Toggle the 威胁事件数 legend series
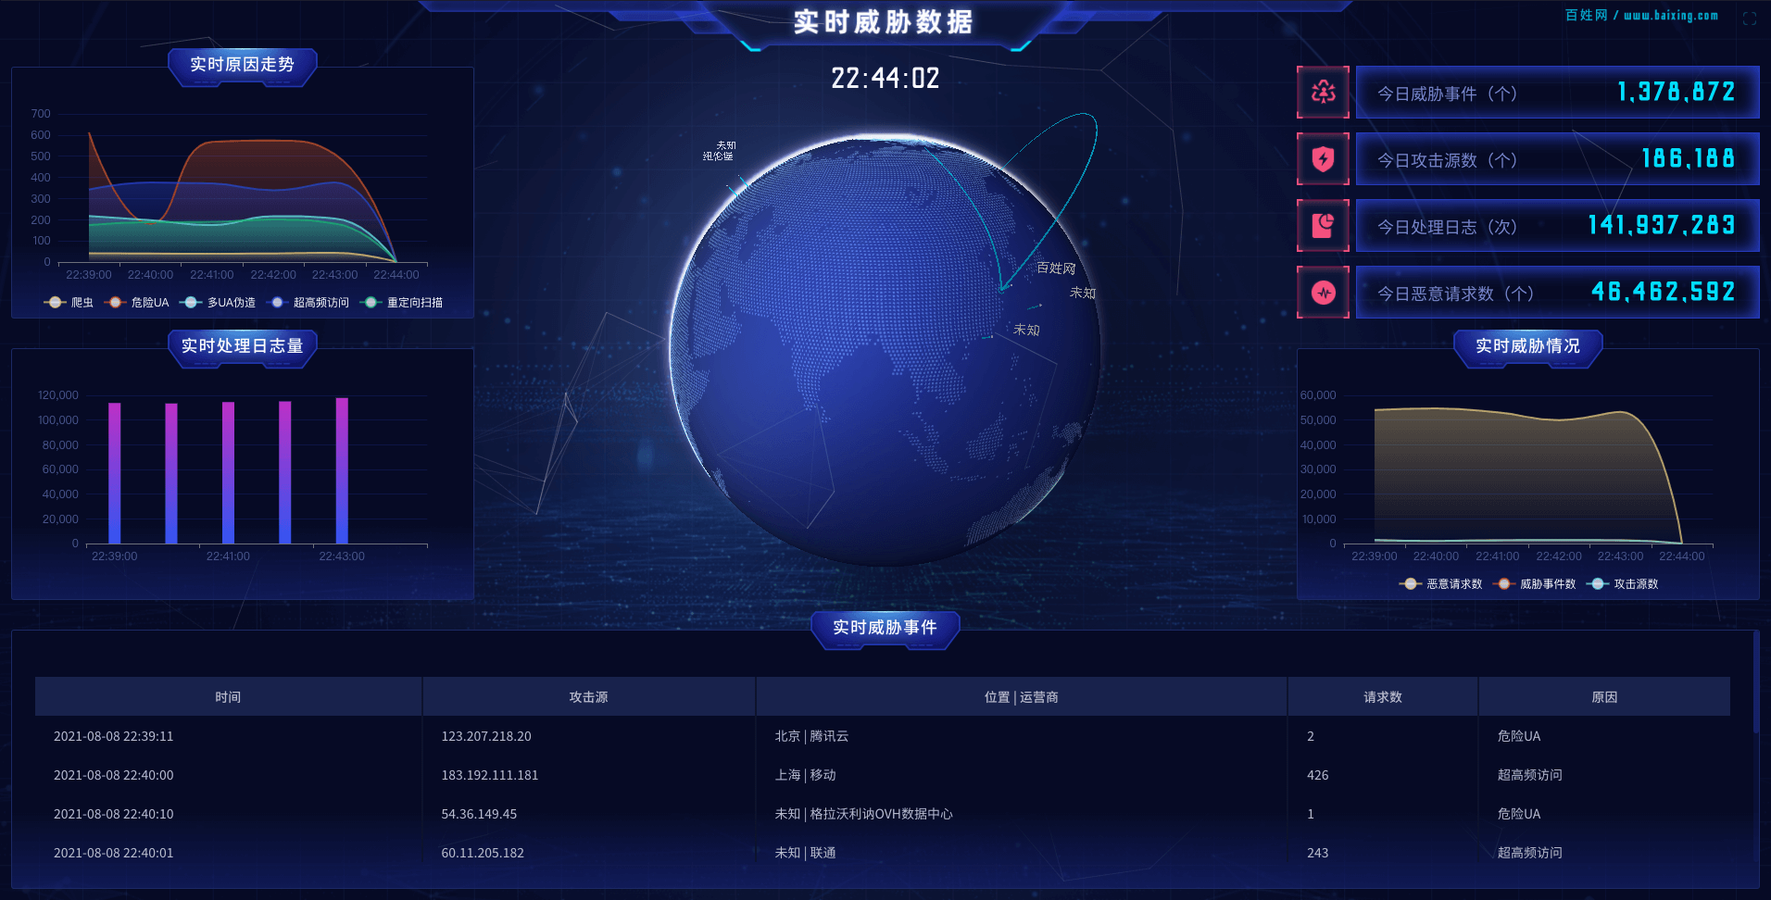The height and width of the screenshot is (900, 1771). click(1535, 584)
